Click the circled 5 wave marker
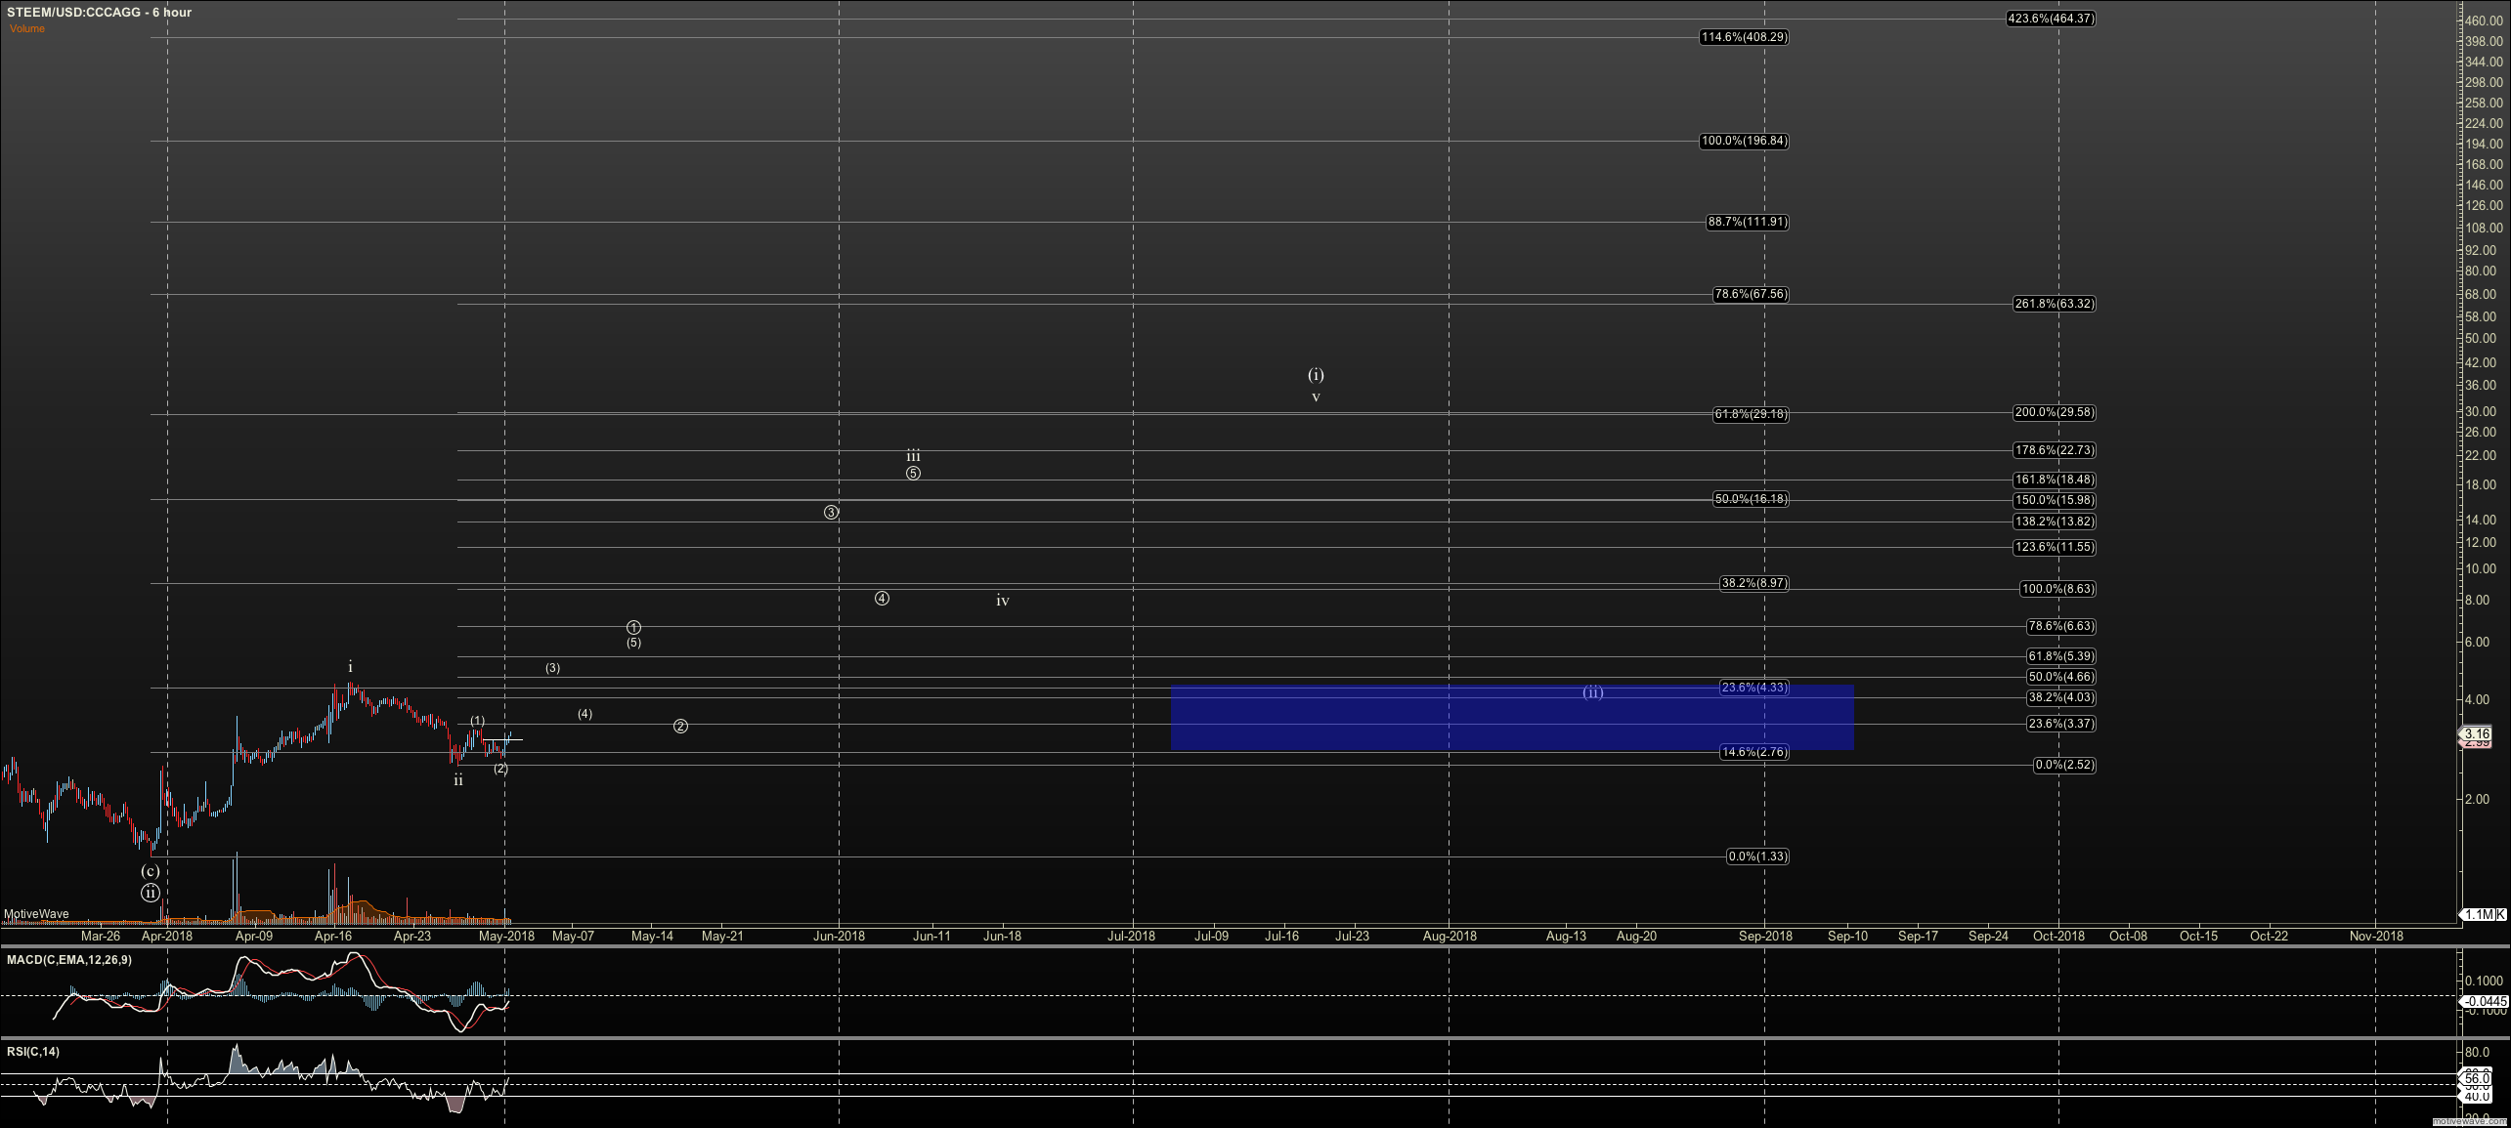The width and height of the screenshot is (2511, 1128). pyautogui.click(x=913, y=474)
